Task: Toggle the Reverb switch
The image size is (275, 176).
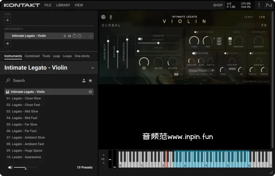Action: [x=194, y=53]
